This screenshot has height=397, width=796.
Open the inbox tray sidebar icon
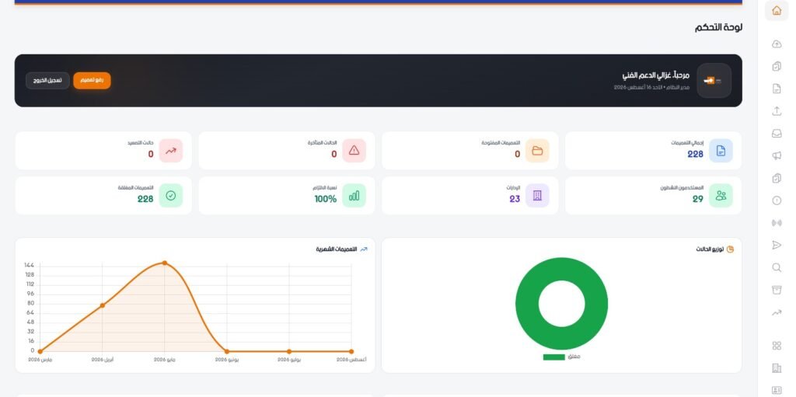(777, 134)
